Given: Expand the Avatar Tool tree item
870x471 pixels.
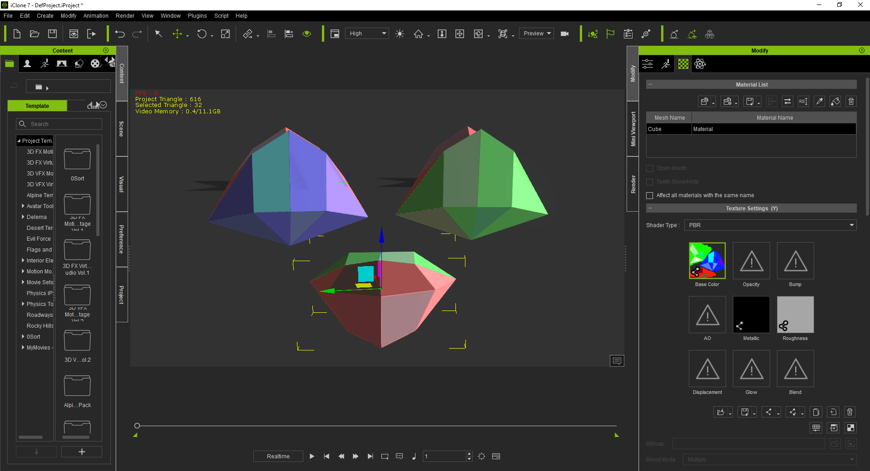Looking at the screenshot, I should [x=23, y=206].
